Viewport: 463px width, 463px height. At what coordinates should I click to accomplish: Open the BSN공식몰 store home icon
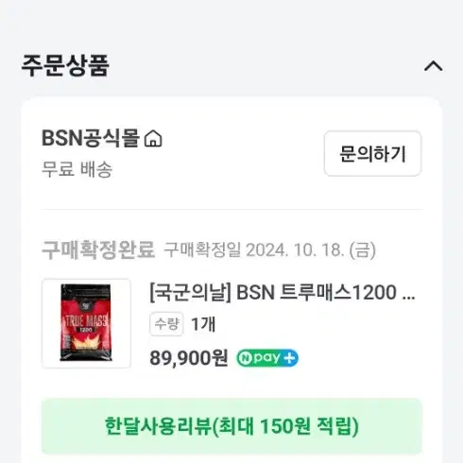pos(153,139)
